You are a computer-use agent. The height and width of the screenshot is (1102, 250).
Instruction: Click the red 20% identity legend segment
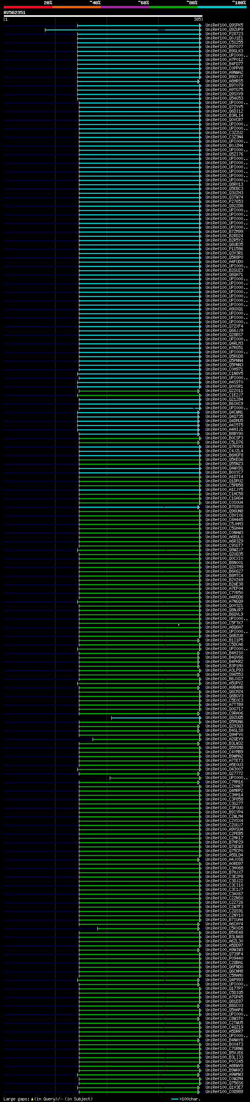coord(28,7)
